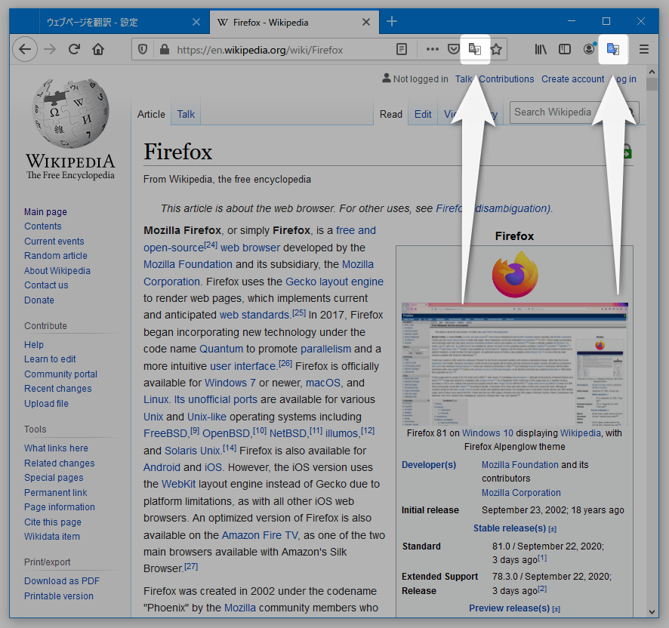Image resolution: width=669 pixels, height=628 pixels.
Task: Click Download as PDF
Action: 61,580
